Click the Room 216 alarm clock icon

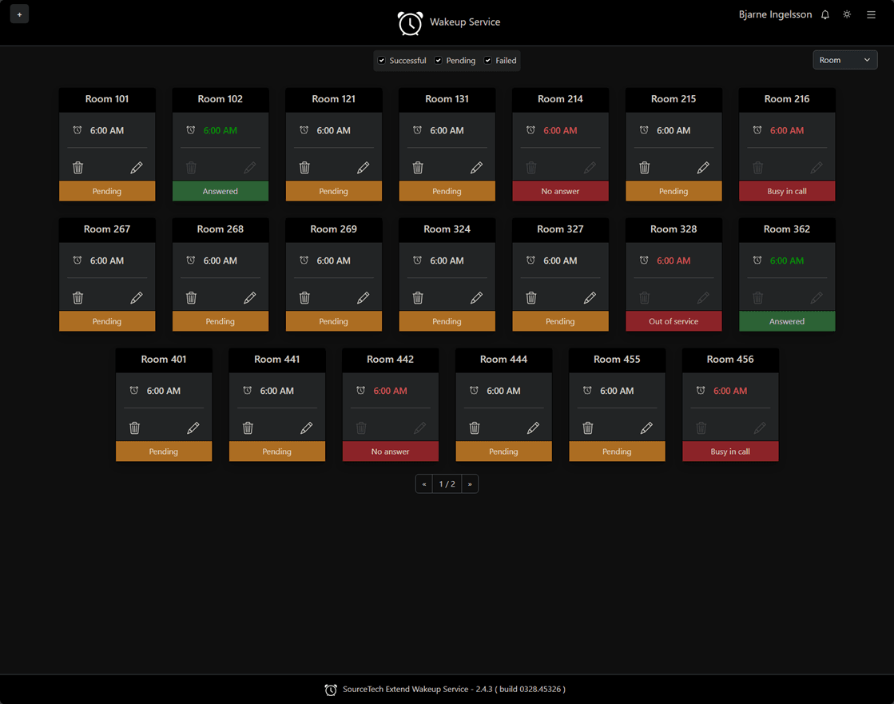tap(757, 130)
